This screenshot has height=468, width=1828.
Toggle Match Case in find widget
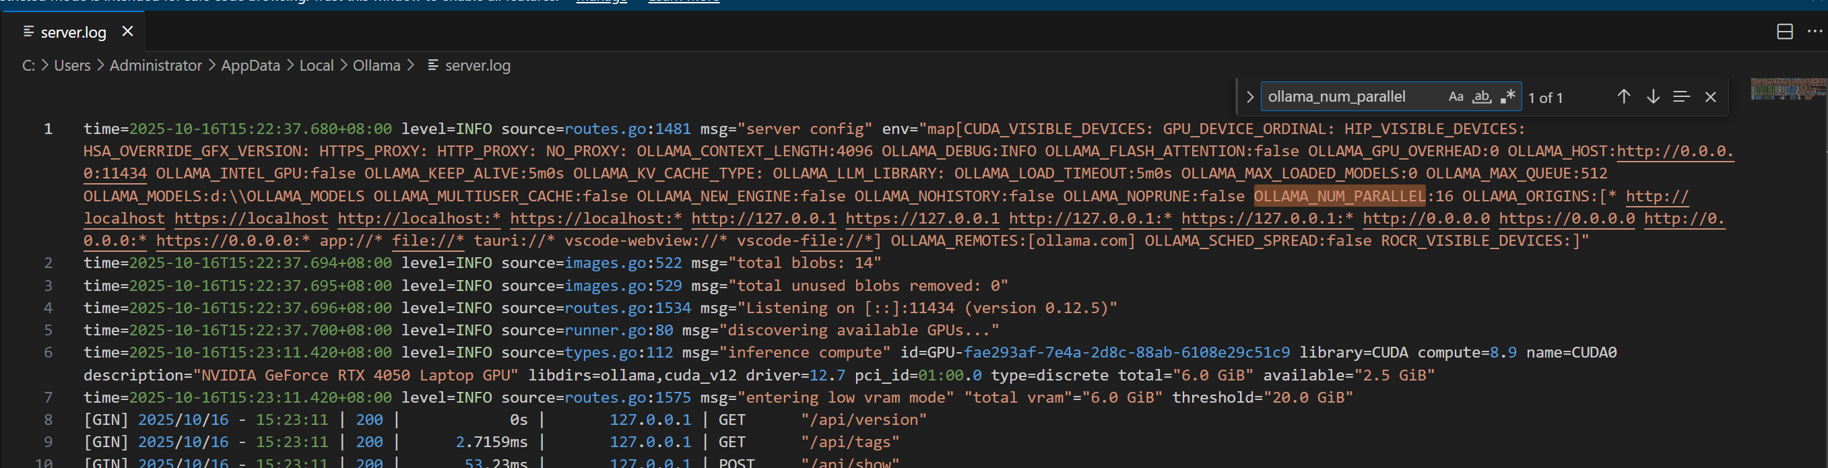[1456, 96]
